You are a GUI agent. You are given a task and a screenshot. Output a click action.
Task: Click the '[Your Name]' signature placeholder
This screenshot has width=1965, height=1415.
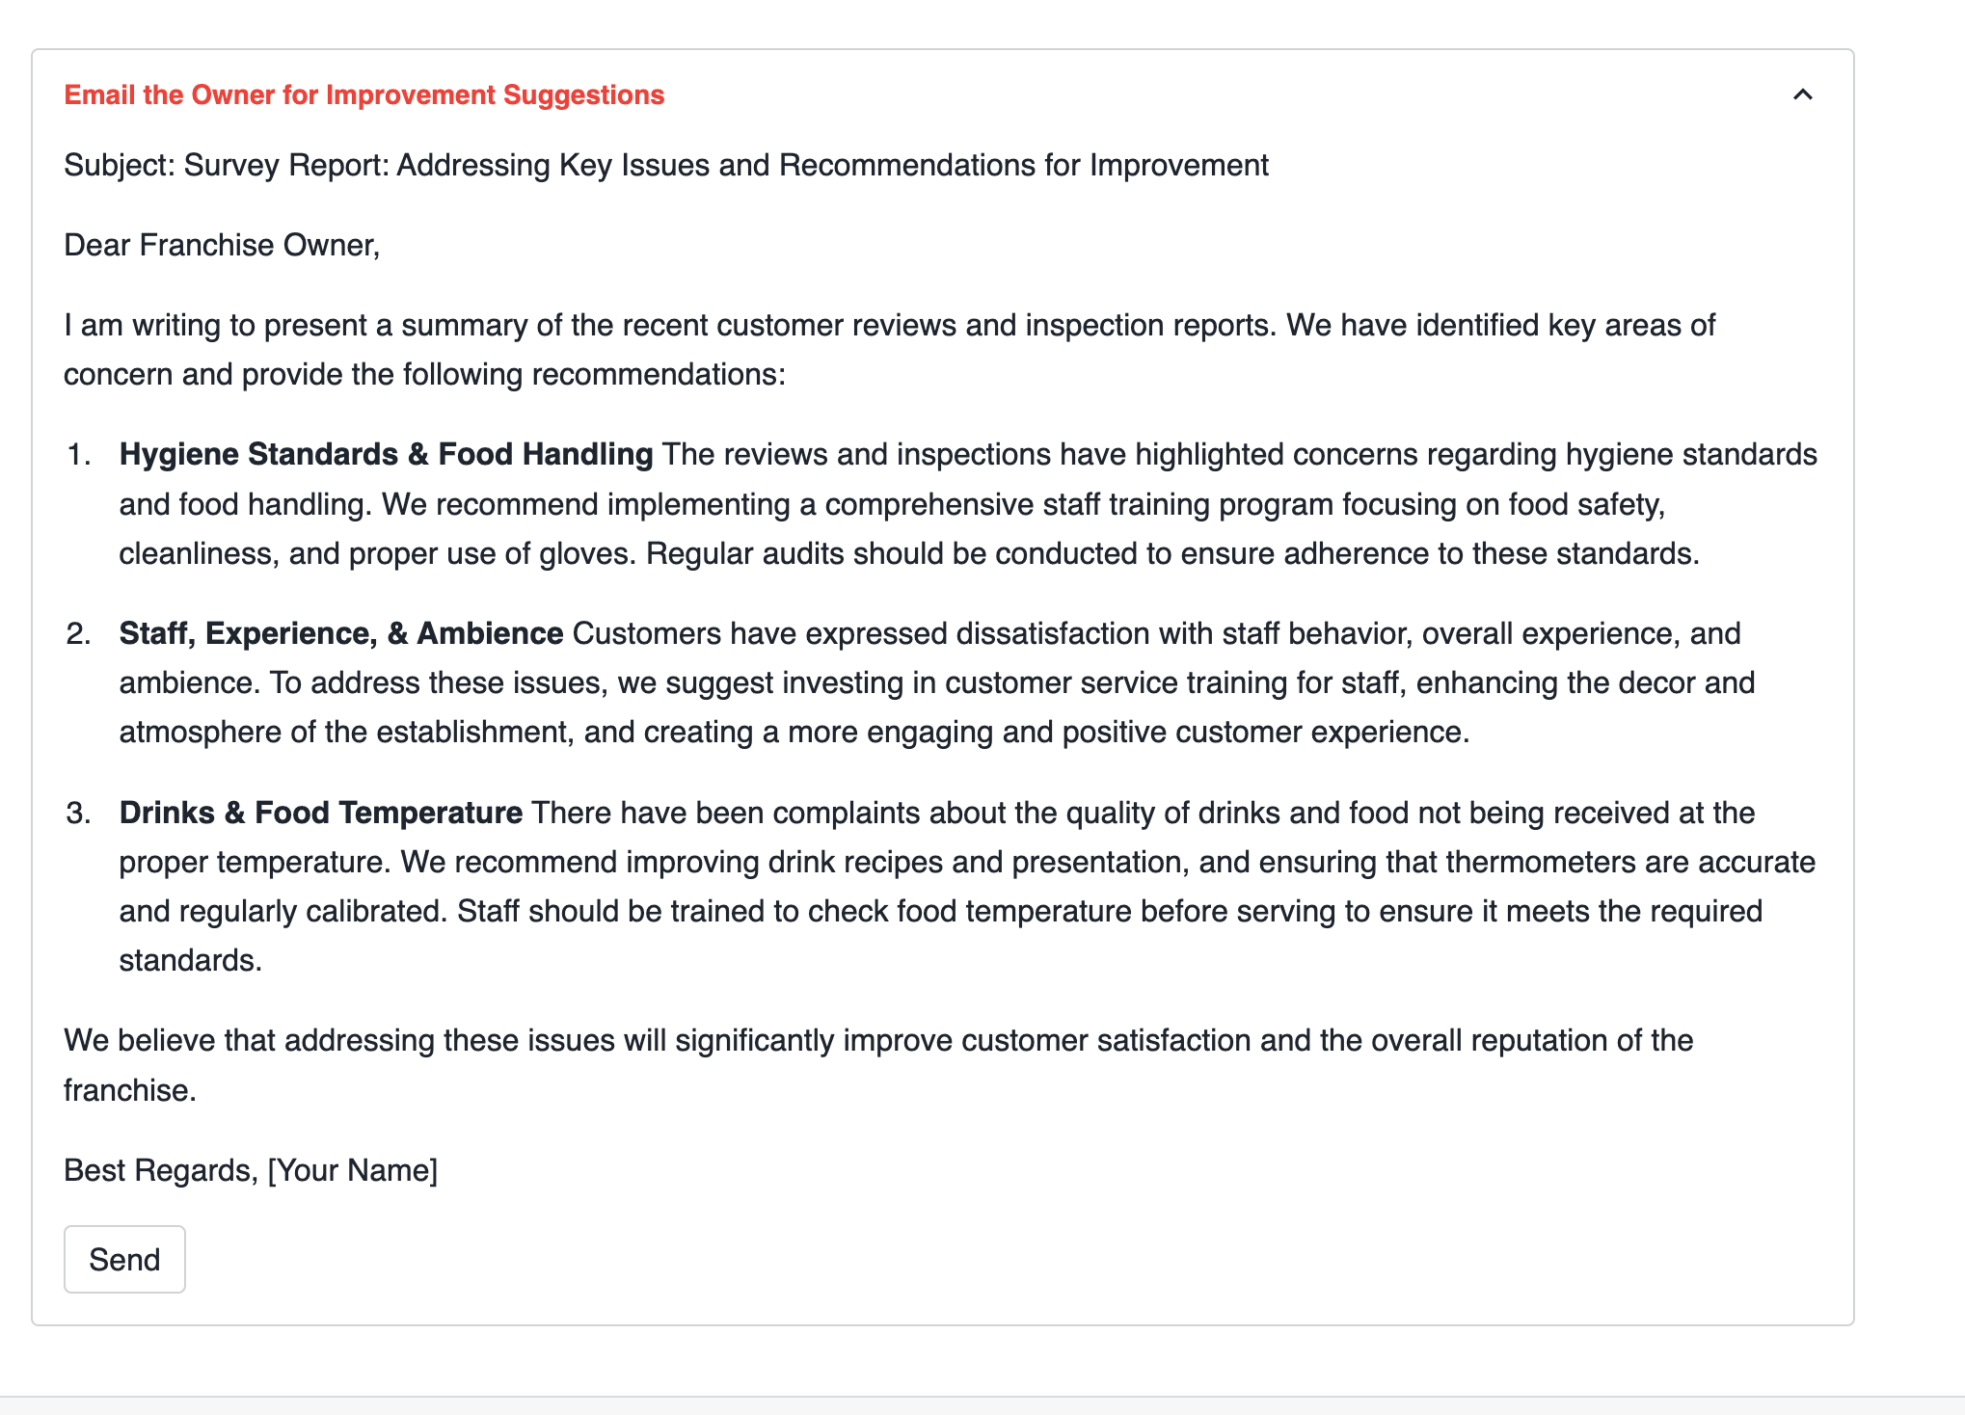[353, 1170]
